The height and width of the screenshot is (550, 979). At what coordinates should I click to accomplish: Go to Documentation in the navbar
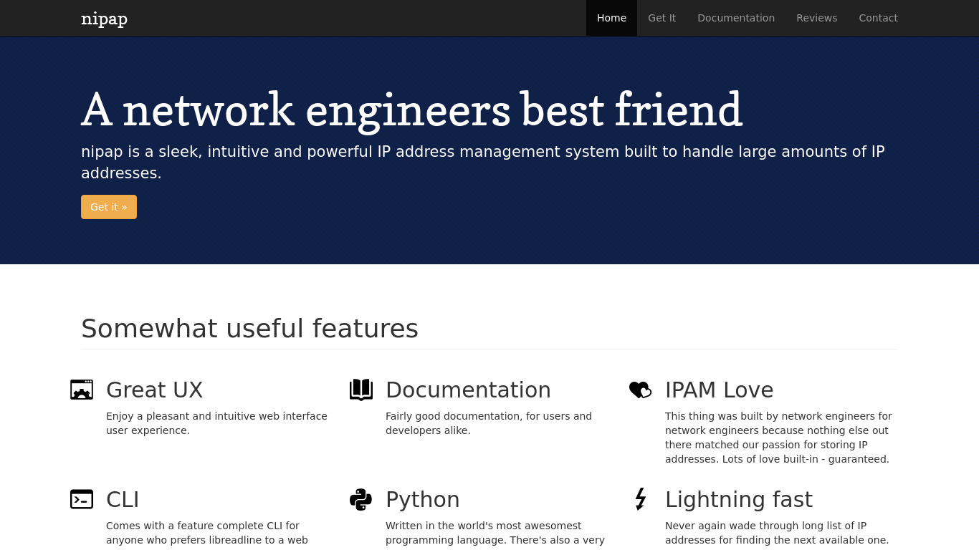click(736, 18)
